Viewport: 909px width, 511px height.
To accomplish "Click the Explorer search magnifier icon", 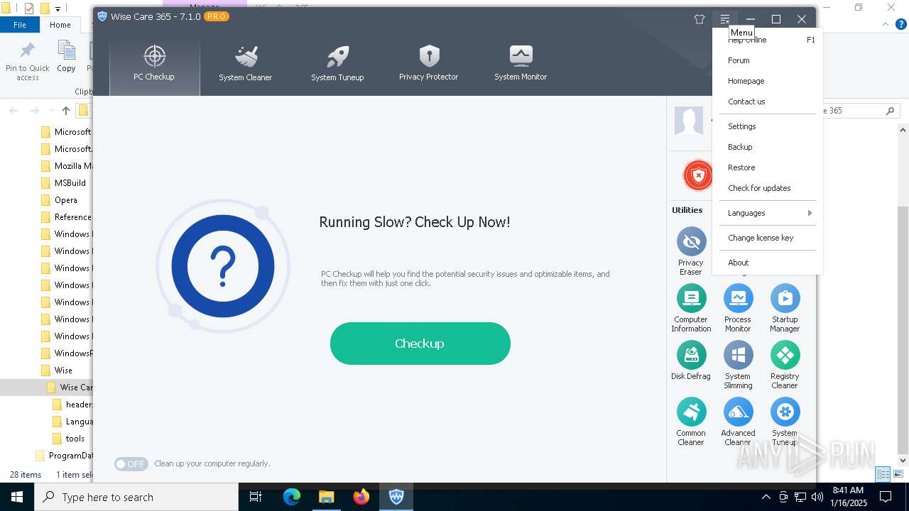I will tap(890, 111).
